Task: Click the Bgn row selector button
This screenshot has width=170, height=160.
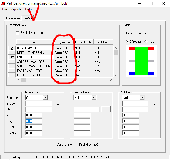Action: [x=12, y=48]
